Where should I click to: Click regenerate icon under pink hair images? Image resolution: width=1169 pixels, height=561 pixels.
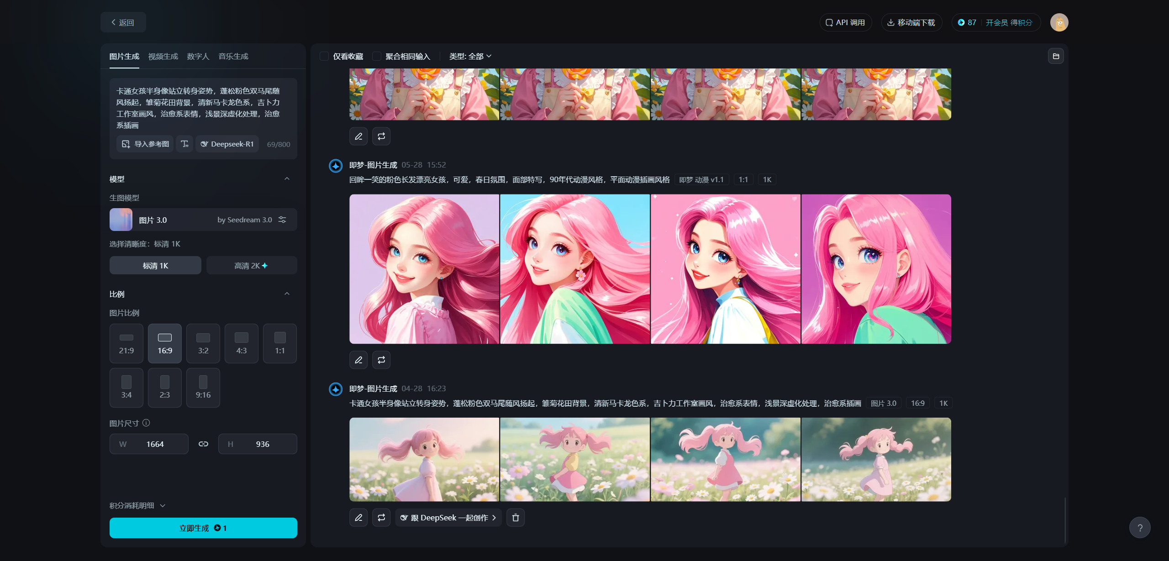click(381, 360)
